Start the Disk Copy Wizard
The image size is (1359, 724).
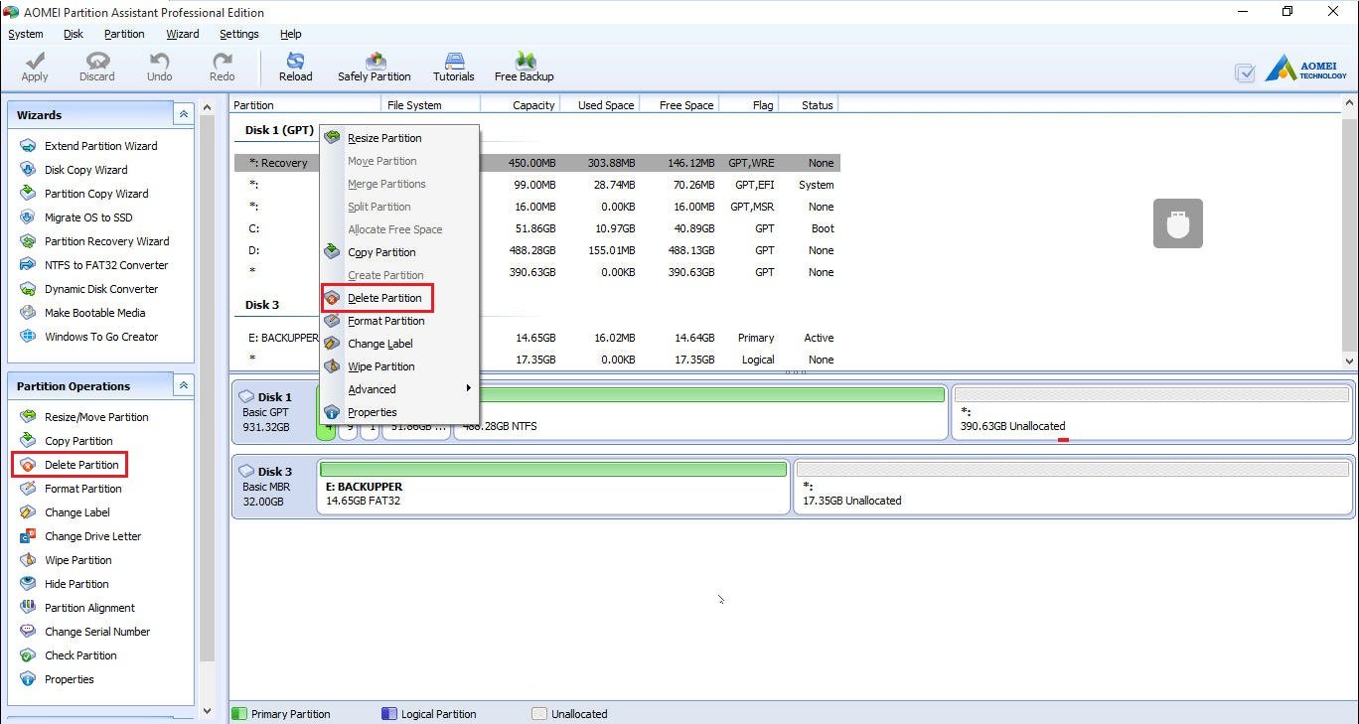click(x=85, y=170)
